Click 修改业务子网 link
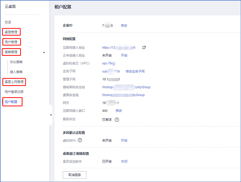The width and height of the screenshot is (241, 182). pyautogui.click(x=135, y=71)
